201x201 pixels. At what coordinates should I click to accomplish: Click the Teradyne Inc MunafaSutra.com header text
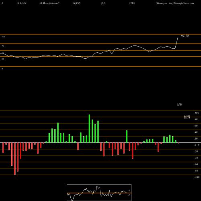(175, 3)
